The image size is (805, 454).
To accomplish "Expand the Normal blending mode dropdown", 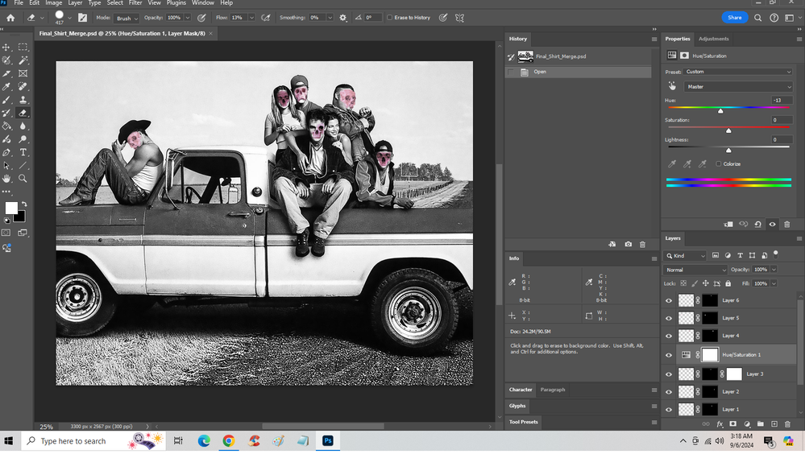I will [695, 270].
